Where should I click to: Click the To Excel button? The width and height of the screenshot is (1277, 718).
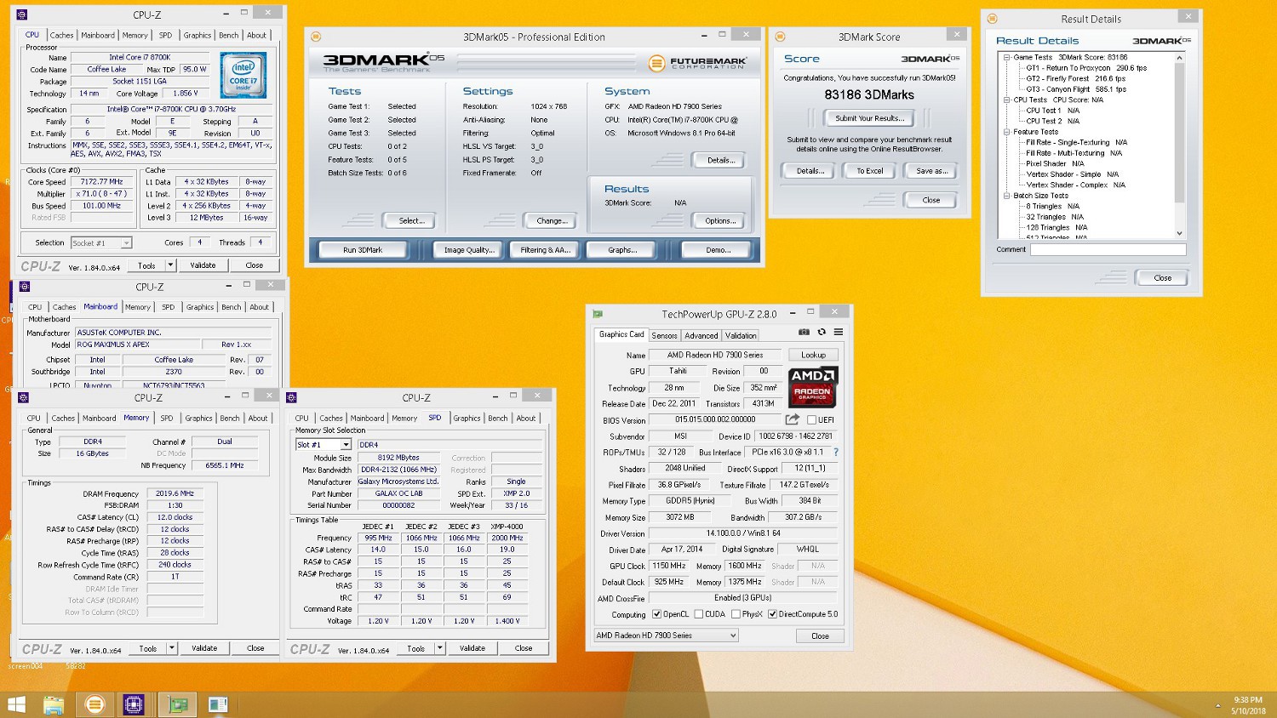click(869, 171)
